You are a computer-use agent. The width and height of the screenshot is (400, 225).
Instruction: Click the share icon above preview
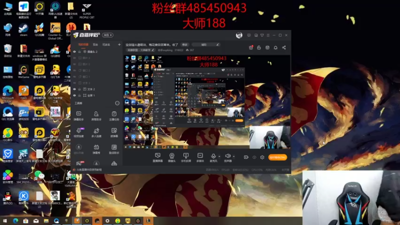pos(284,47)
